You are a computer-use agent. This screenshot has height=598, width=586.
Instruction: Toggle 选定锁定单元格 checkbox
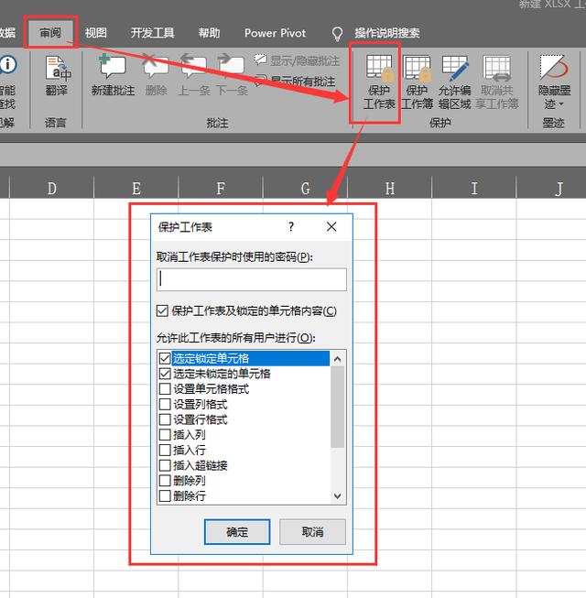165,358
